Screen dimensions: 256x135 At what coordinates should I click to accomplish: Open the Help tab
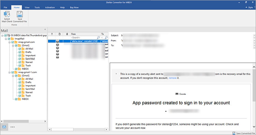coord(62,7)
